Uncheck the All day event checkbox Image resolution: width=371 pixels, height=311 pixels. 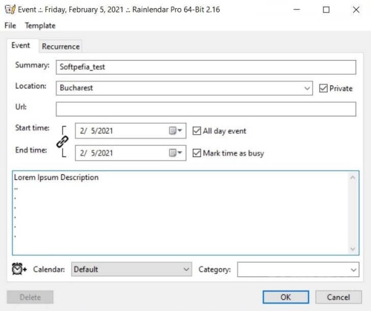pyautogui.click(x=197, y=131)
